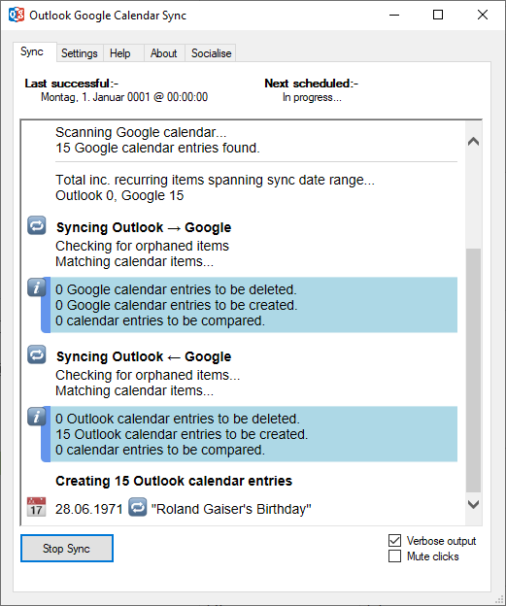Open the Settings tab
The height and width of the screenshot is (606, 506).
80,53
